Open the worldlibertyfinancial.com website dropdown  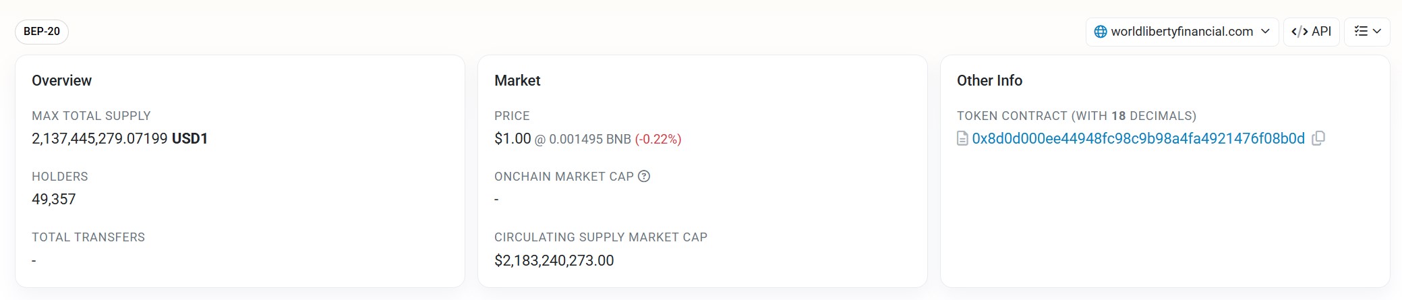click(x=1181, y=32)
